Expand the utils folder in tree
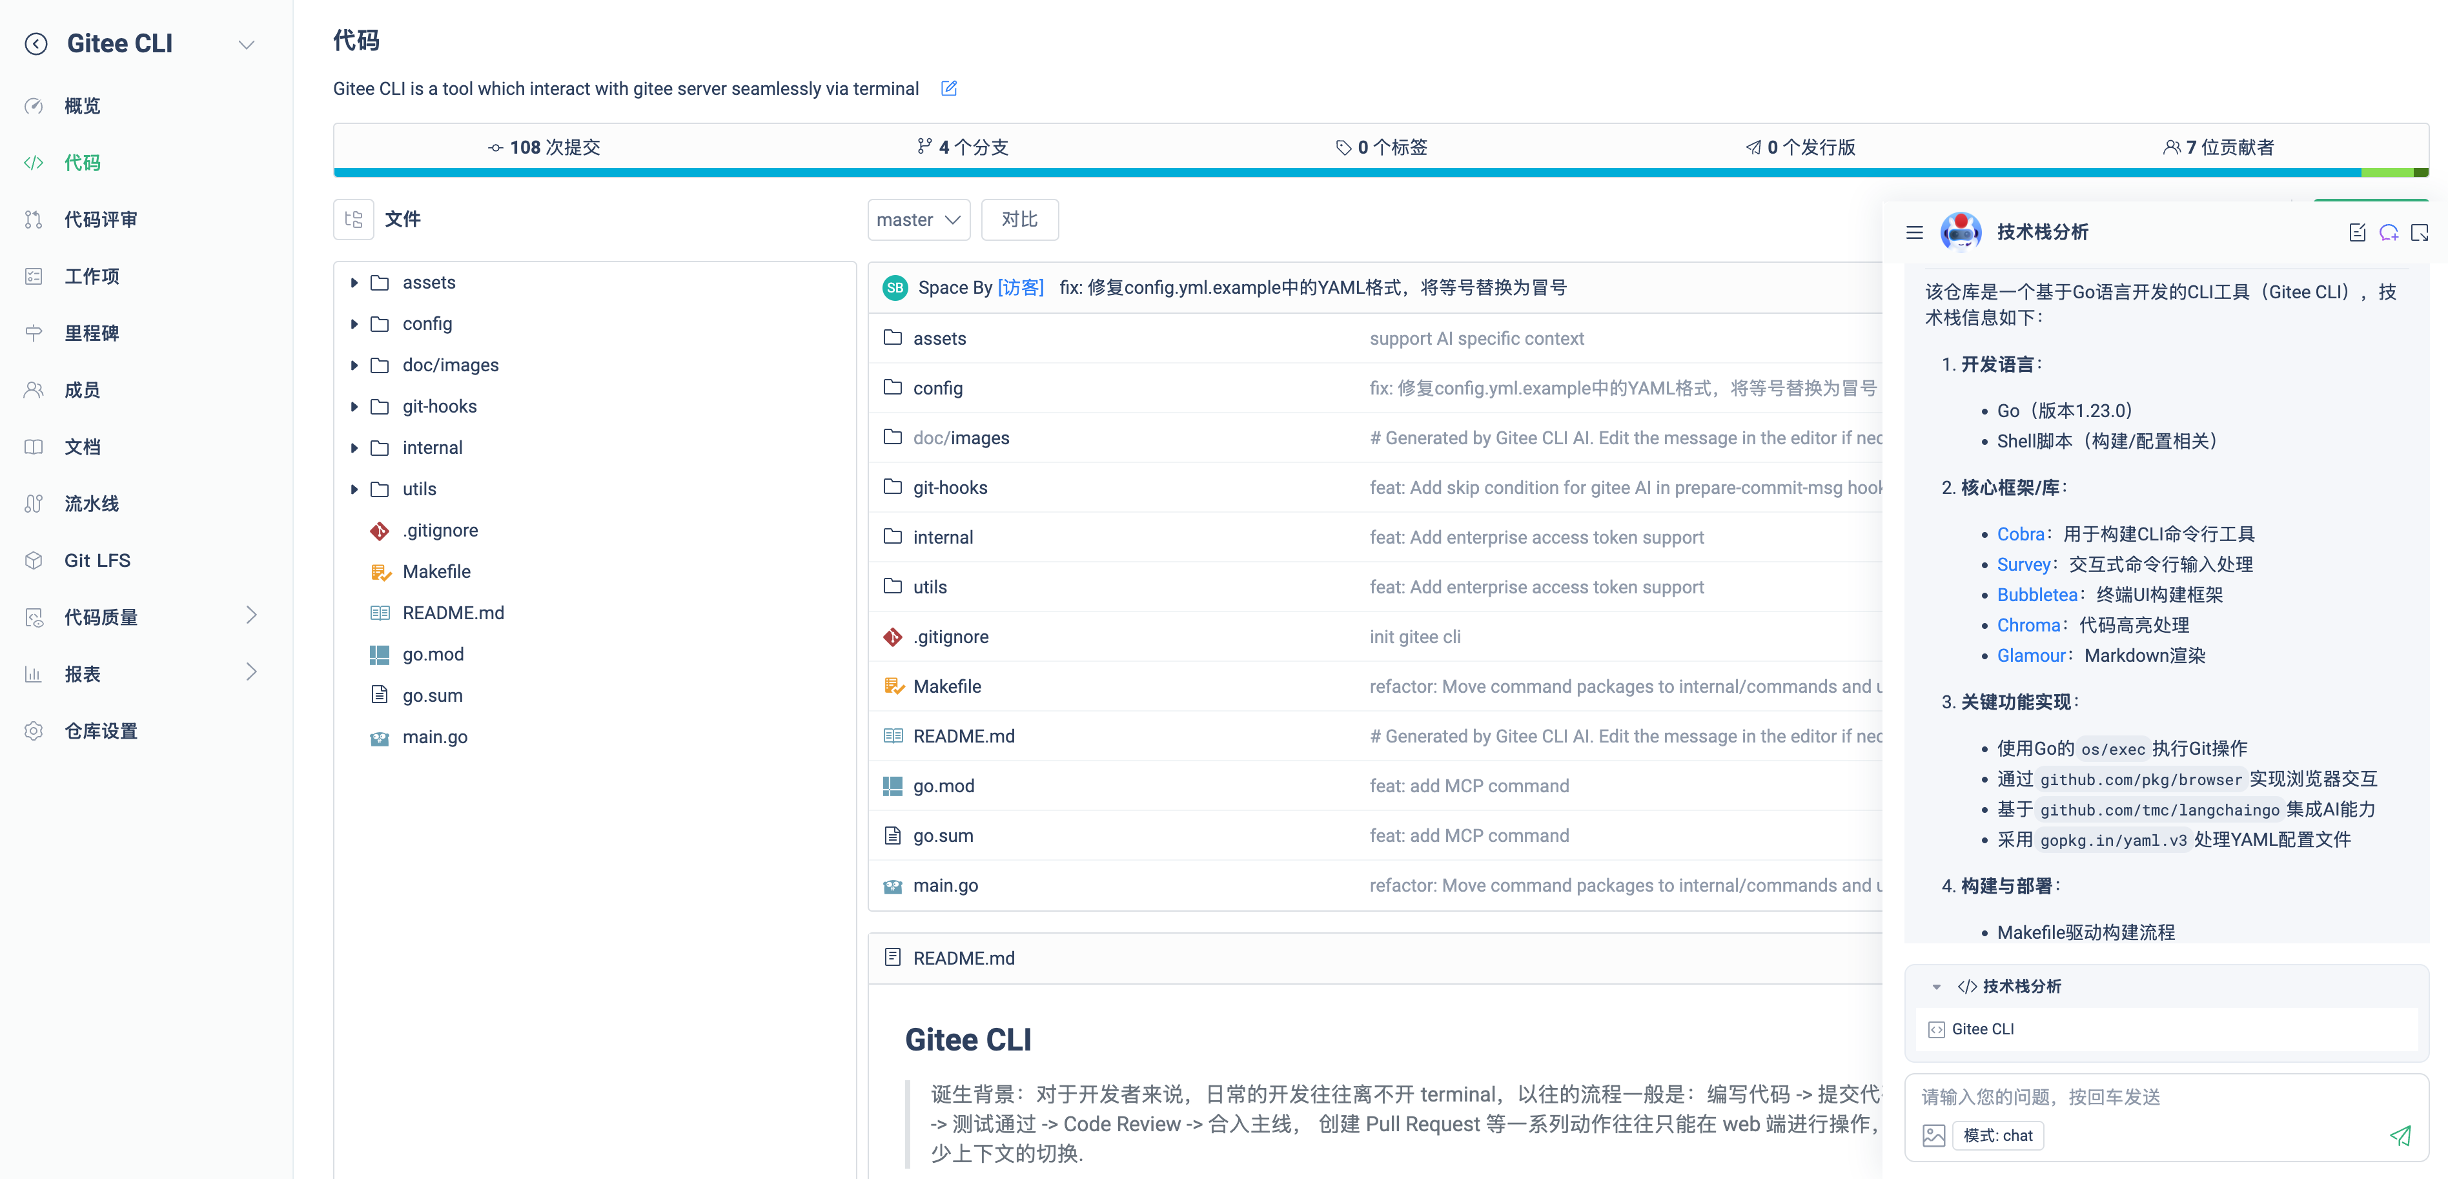 click(354, 489)
